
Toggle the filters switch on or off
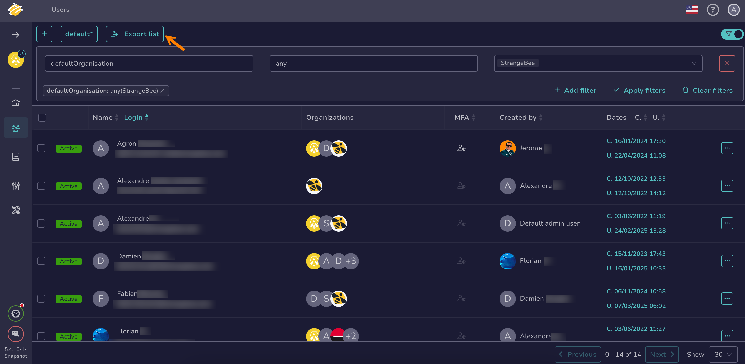[x=732, y=34]
